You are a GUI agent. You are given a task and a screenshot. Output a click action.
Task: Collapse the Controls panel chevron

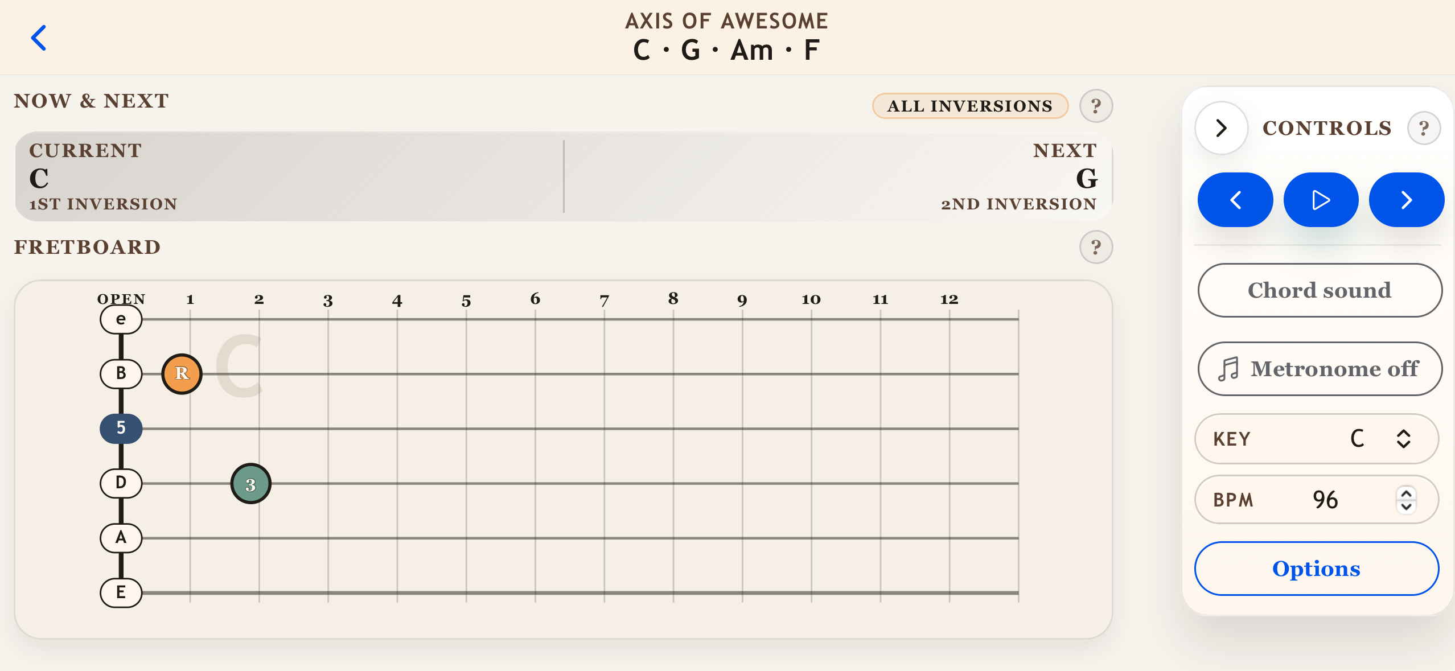tap(1221, 129)
